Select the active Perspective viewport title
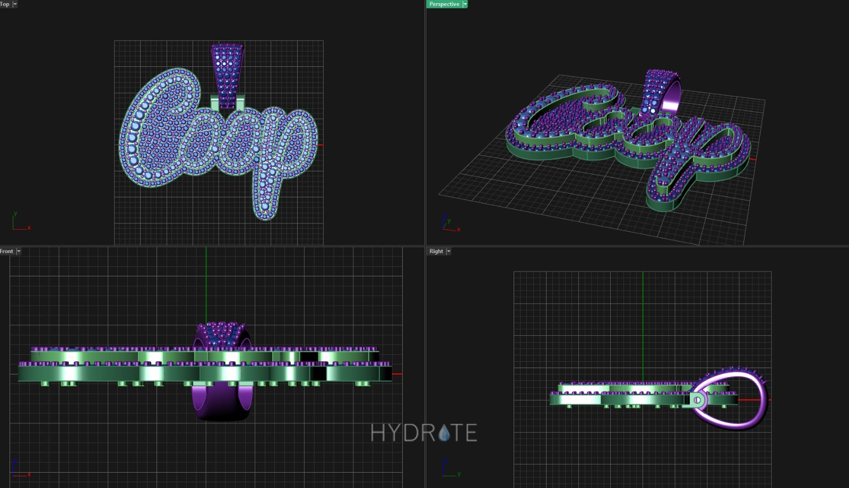The image size is (849, 488). click(x=444, y=4)
